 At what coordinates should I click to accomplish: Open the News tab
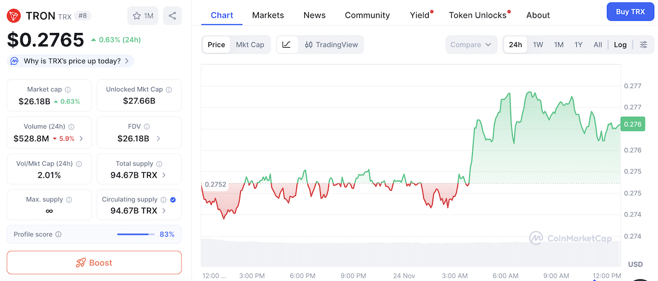click(315, 15)
